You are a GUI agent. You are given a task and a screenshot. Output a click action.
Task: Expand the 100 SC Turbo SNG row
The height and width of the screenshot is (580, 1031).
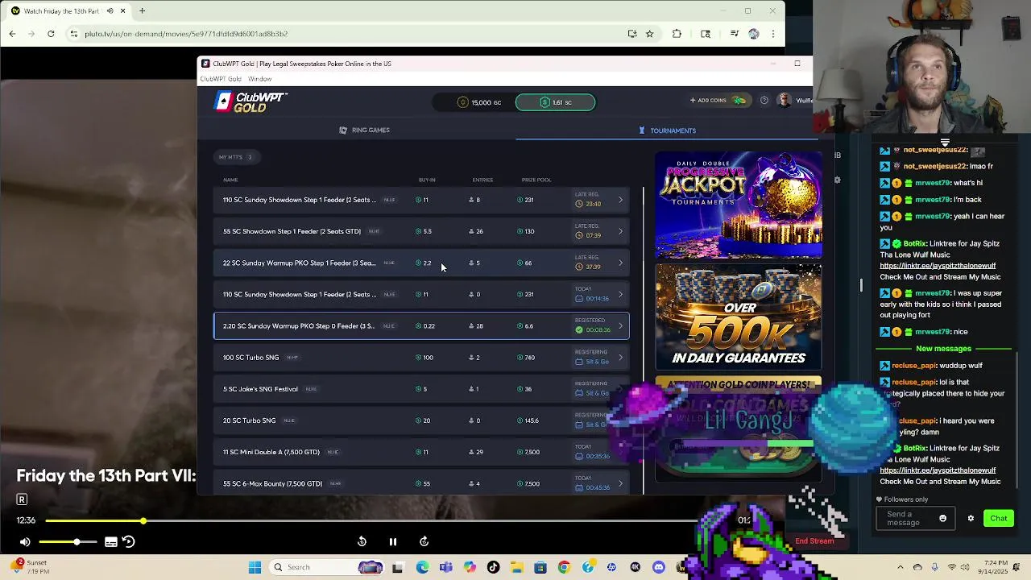(x=620, y=358)
